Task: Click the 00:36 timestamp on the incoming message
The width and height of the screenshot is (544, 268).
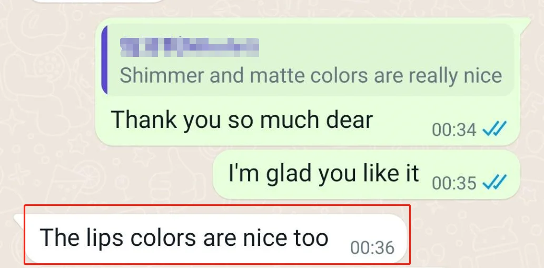Action: [372, 247]
